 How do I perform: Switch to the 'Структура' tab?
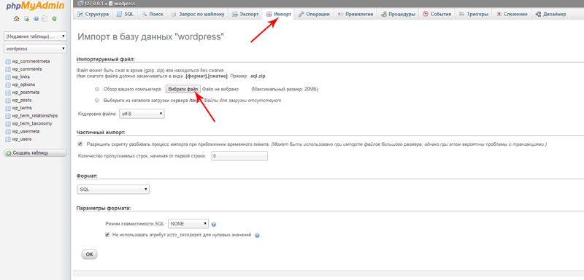tap(93, 14)
